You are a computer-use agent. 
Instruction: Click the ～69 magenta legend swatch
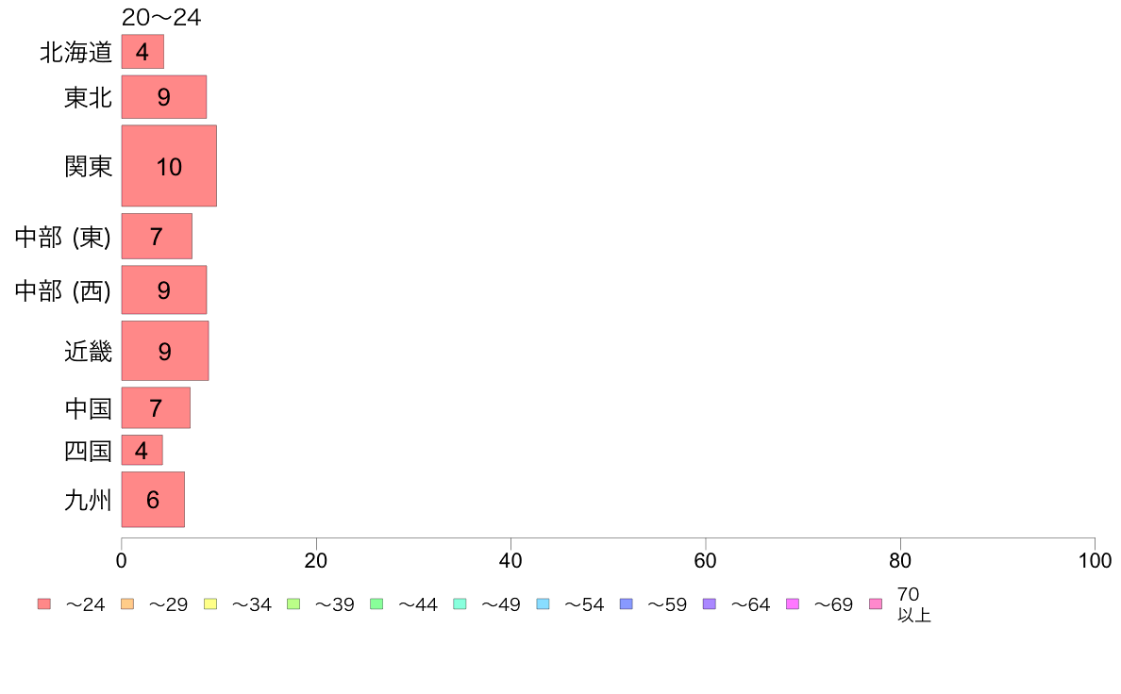coord(792,603)
